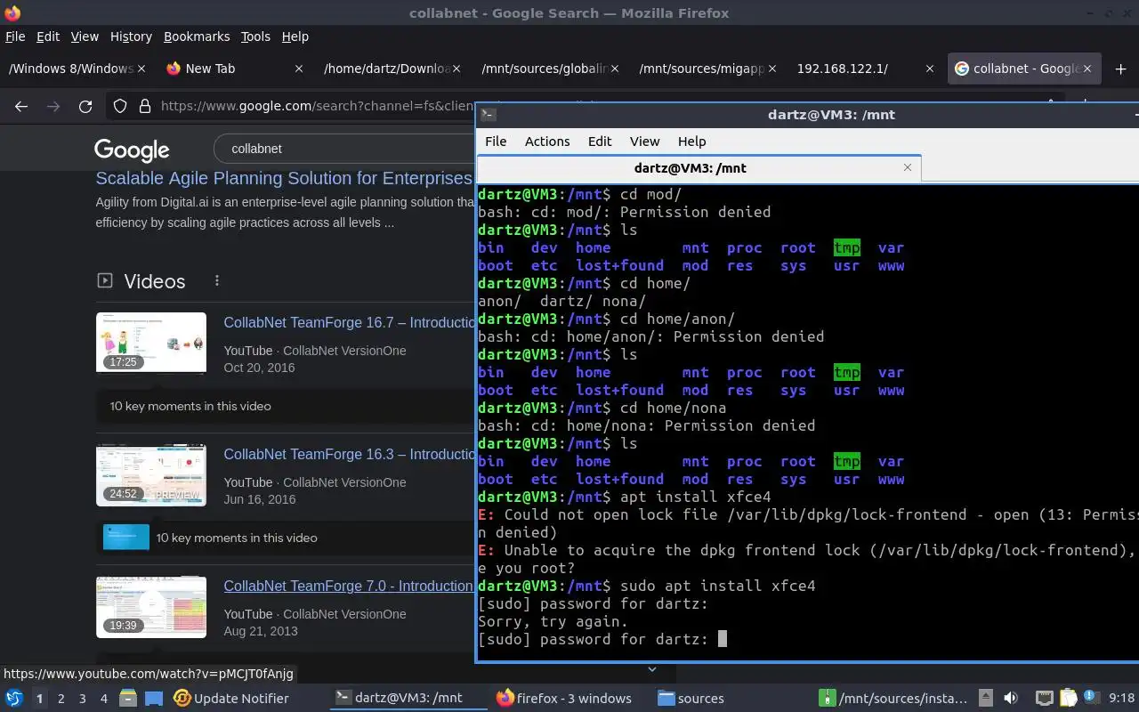Open the Videos section options menu
Image resolution: width=1139 pixels, height=712 pixels.
click(x=216, y=280)
